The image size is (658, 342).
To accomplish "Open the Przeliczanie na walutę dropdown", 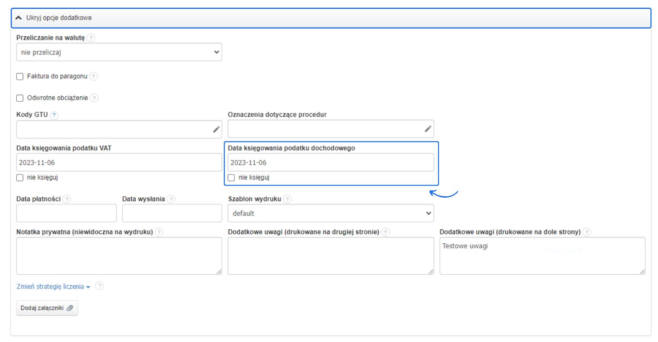I will [119, 52].
